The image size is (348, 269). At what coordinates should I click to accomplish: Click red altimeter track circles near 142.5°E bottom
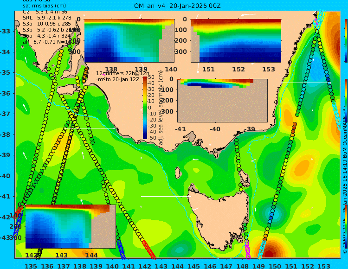point(149,250)
